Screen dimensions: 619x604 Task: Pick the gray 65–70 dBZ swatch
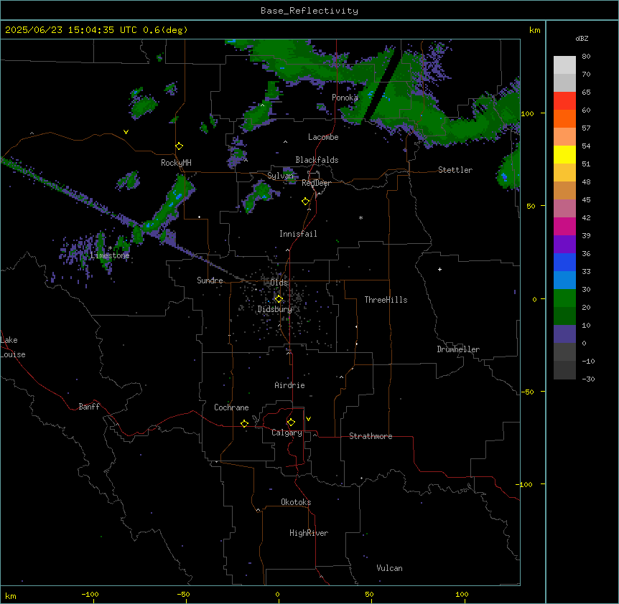pyautogui.click(x=564, y=82)
